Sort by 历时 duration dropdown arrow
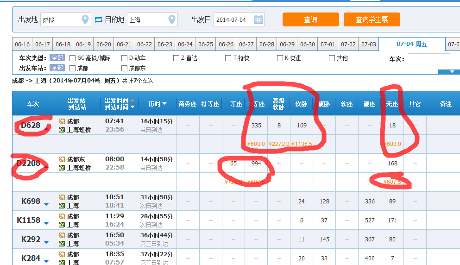 pyautogui.click(x=164, y=104)
